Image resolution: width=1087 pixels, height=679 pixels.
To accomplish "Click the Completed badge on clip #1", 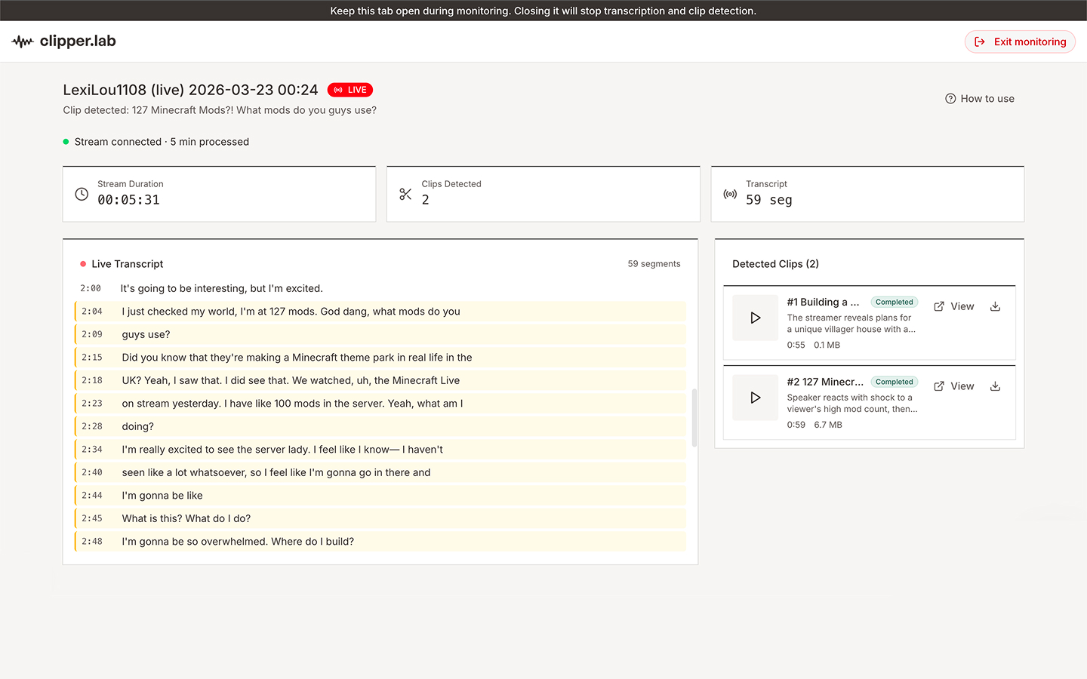I will (x=894, y=303).
